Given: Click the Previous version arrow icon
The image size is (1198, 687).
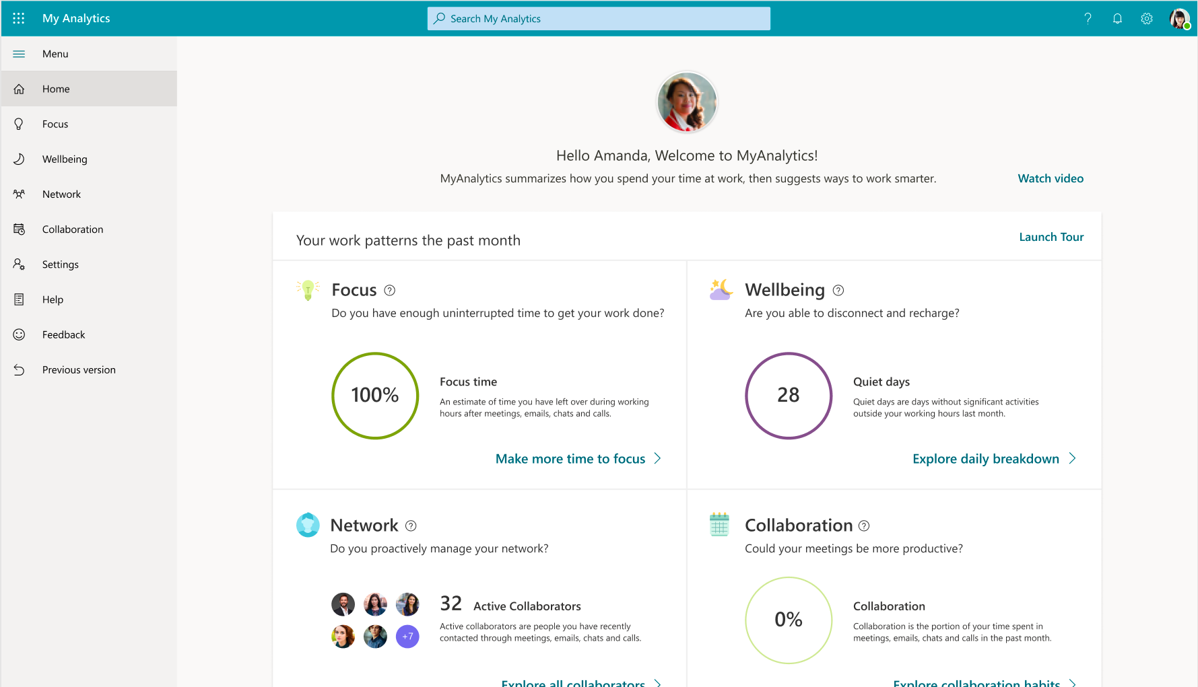Looking at the screenshot, I should tap(19, 369).
